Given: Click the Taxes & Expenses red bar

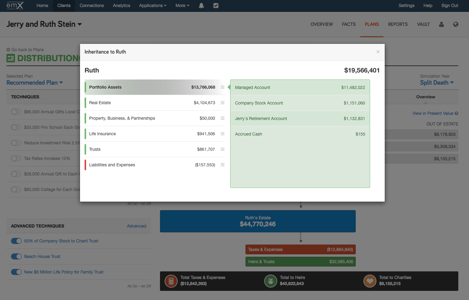Looking at the screenshot, I should (x=300, y=249).
